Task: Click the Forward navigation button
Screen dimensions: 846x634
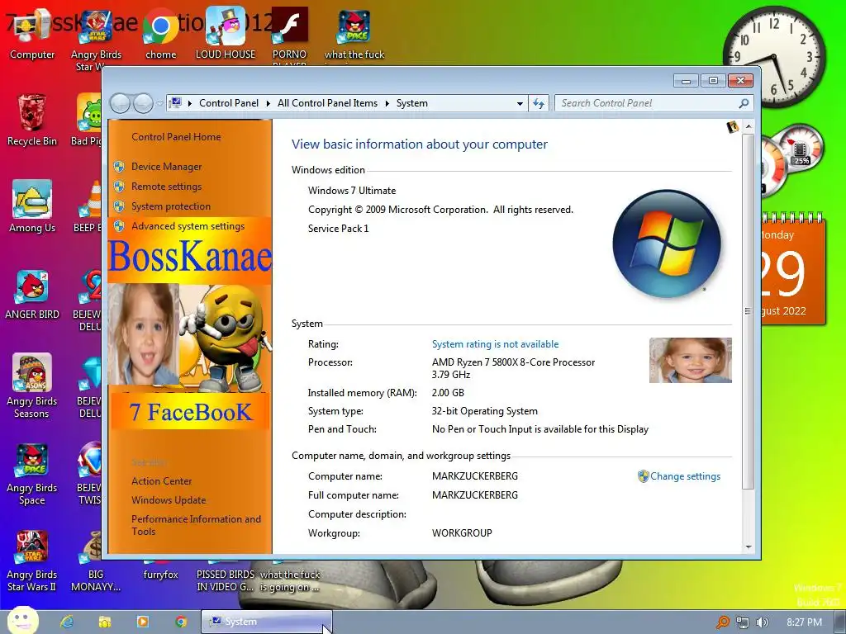Action: pyautogui.click(x=143, y=103)
